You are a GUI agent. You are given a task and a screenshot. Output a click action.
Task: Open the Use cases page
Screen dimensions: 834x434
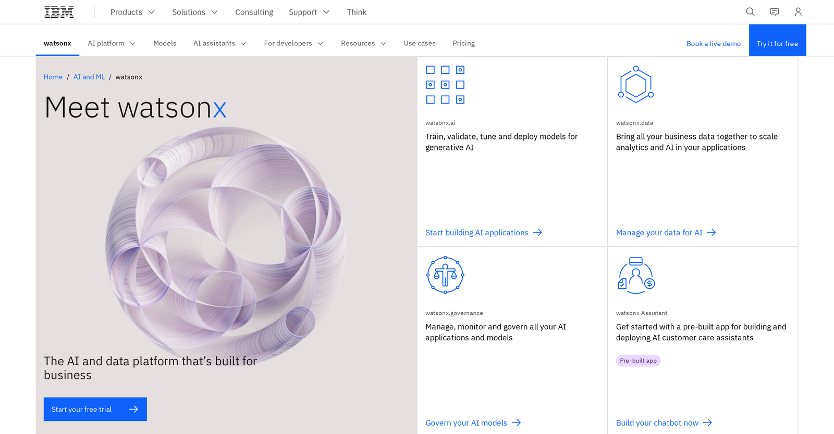pyautogui.click(x=420, y=43)
